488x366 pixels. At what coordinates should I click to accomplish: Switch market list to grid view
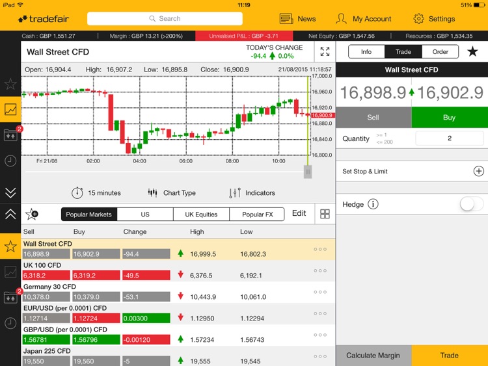pyautogui.click(x=325, y=214)
